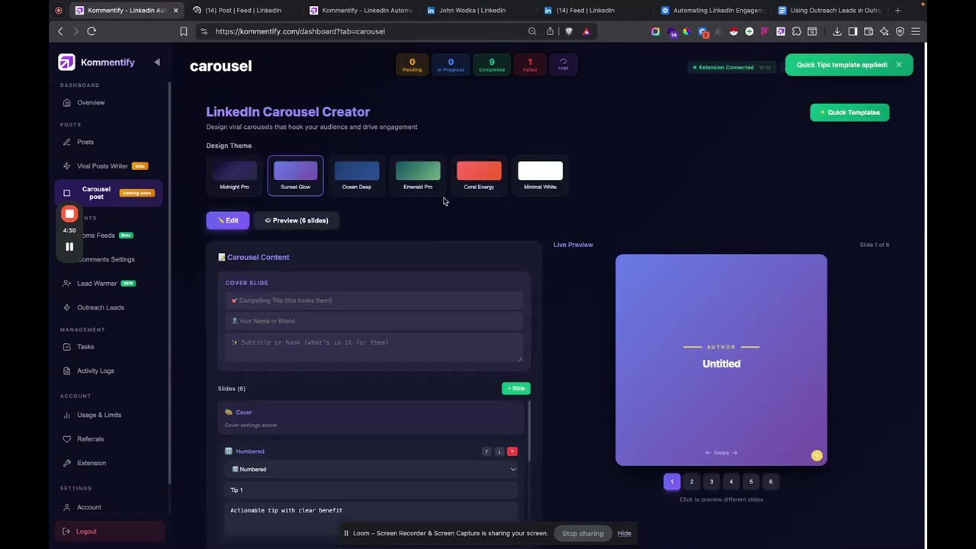
Task: Move the Numbered slide up
Action: pos(486,451)
